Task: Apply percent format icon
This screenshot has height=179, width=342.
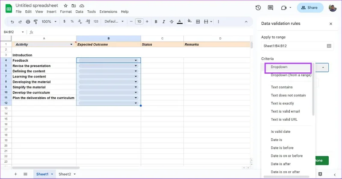Action: 72,21
